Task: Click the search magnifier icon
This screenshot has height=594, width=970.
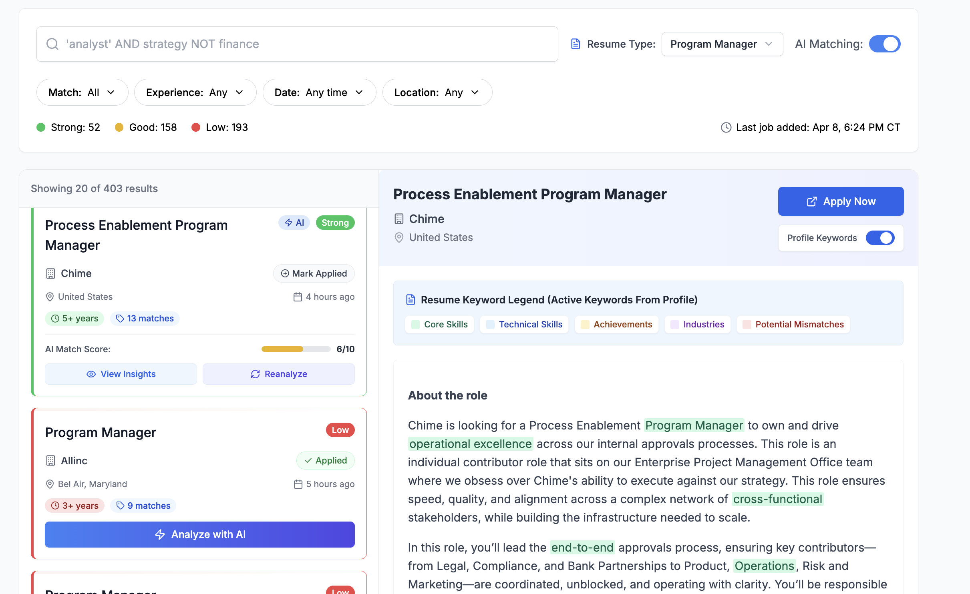Action: [x=52, y=44]
